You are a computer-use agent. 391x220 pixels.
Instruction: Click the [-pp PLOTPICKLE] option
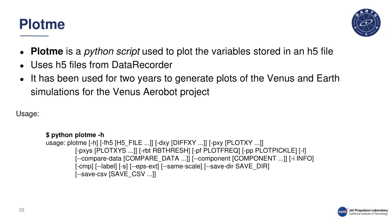point(269,150)
